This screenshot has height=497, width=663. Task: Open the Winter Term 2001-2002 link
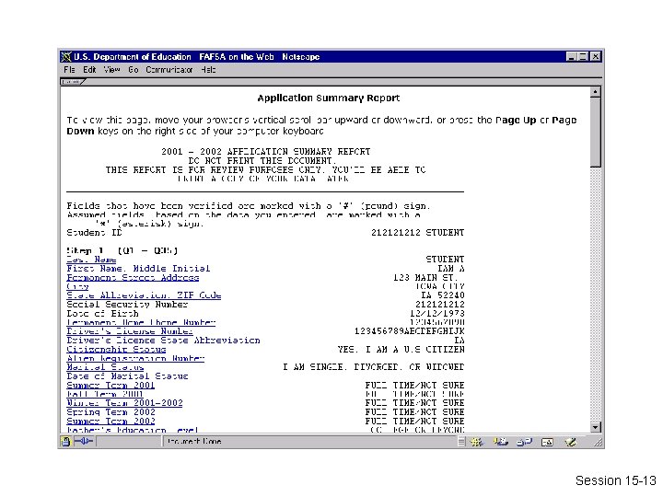pos(124,403)
